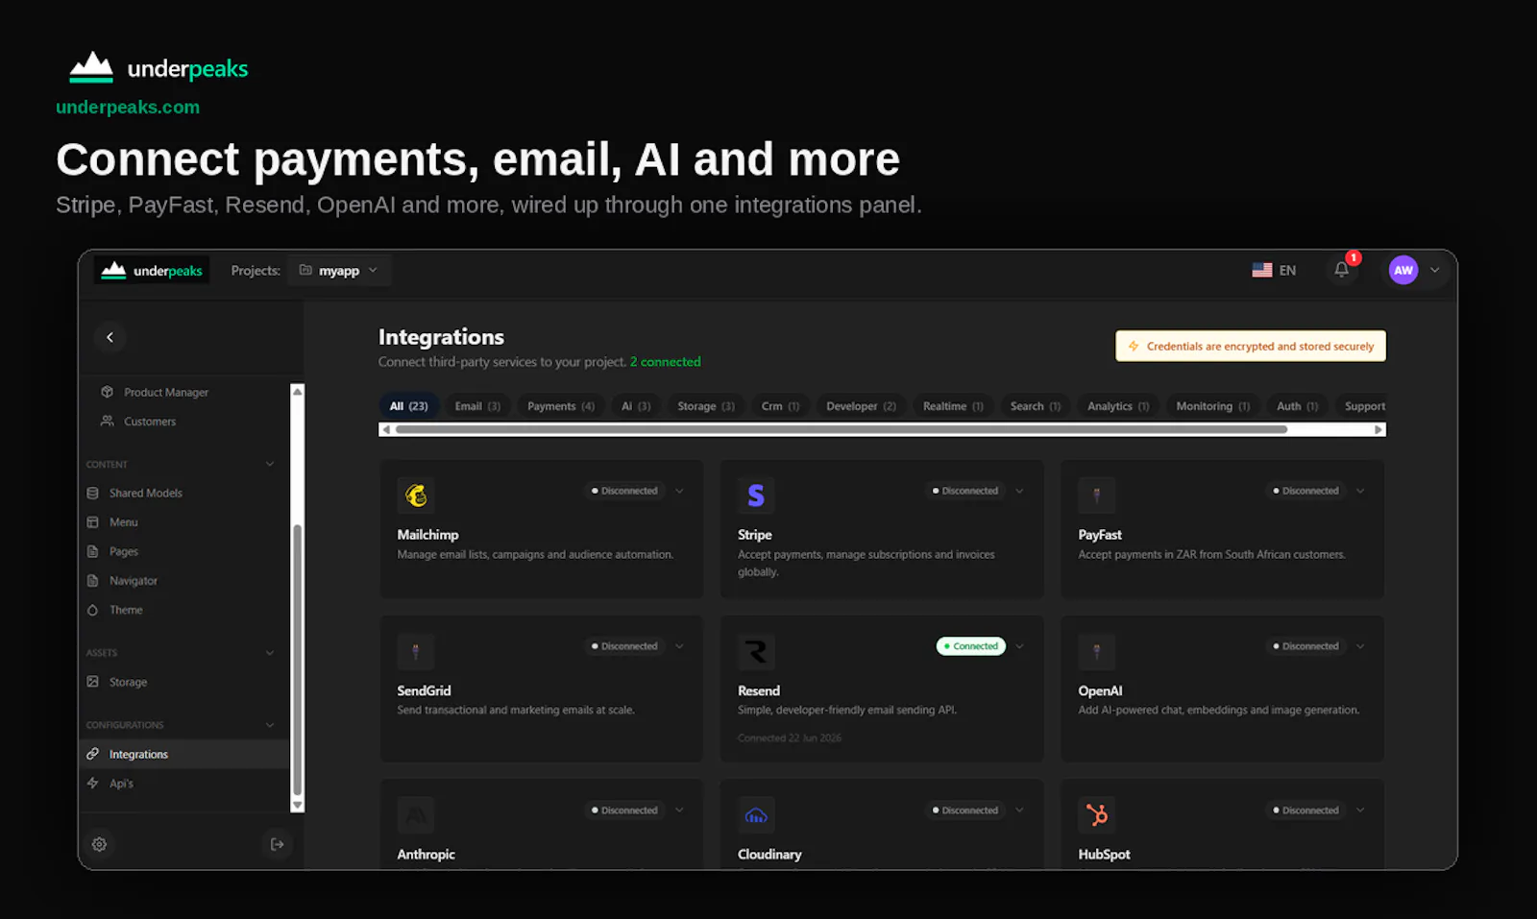This screenshot has height=919, width=1537.
Task: Click the OpenAI card icon
Action: tap(1096, 651)
